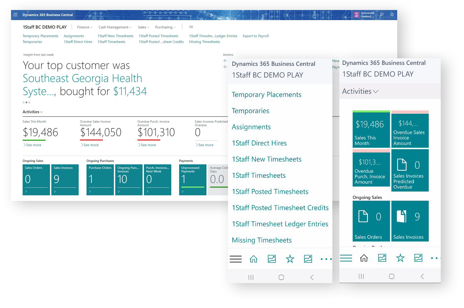Open Temporary Placements in desktop nav
This screenshot has width=464, height=308.
(40, 36)
